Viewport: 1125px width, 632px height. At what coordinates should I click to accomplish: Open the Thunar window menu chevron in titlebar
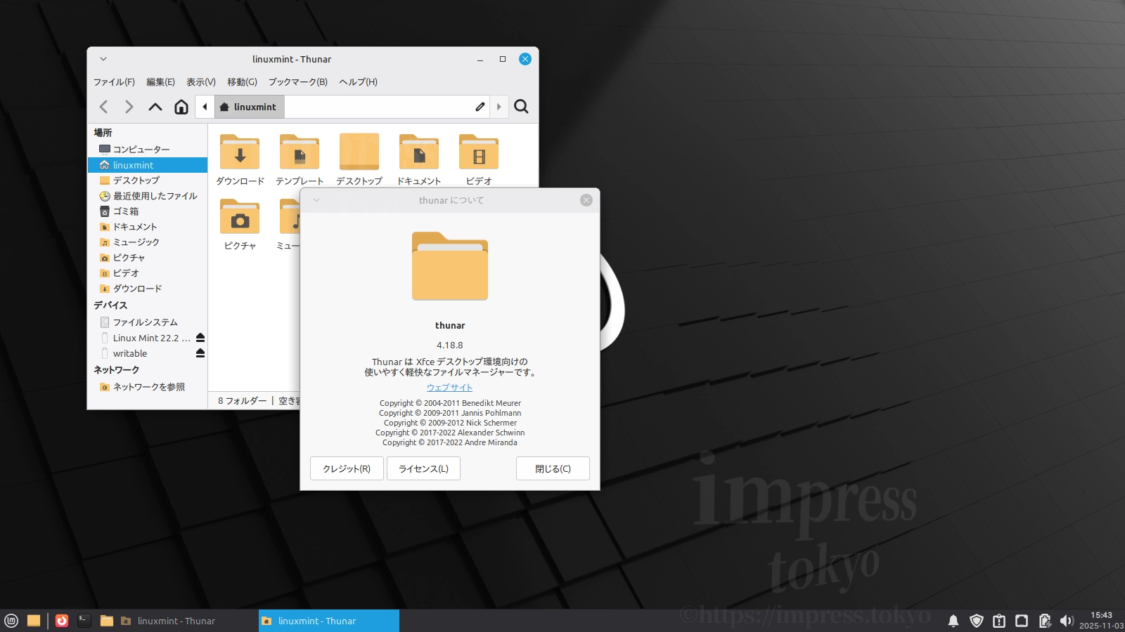103,59
